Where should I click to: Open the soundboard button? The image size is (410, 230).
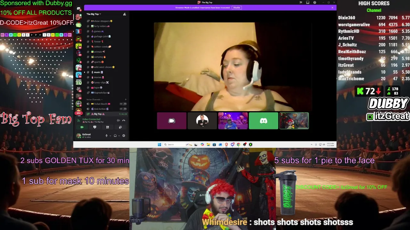(x=120, y=127)
